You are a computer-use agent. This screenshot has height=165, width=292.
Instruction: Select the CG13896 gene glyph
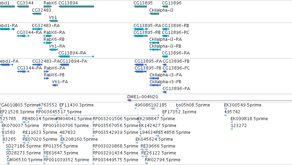(165, 7)
